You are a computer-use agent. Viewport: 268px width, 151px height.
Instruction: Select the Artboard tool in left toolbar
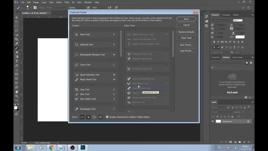click(x=17, y=22)
